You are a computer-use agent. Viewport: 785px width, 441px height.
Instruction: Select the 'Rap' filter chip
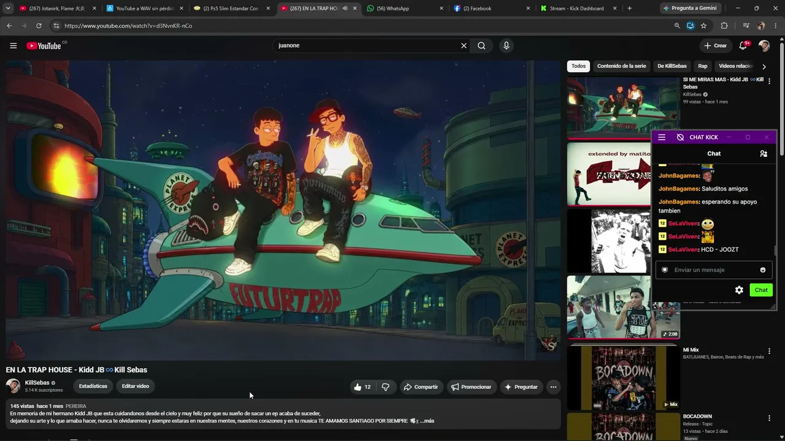point(702,66)
